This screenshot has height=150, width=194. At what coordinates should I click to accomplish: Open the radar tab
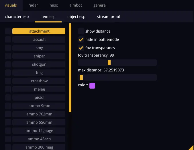pyautogui.click(x=33, y=5)
